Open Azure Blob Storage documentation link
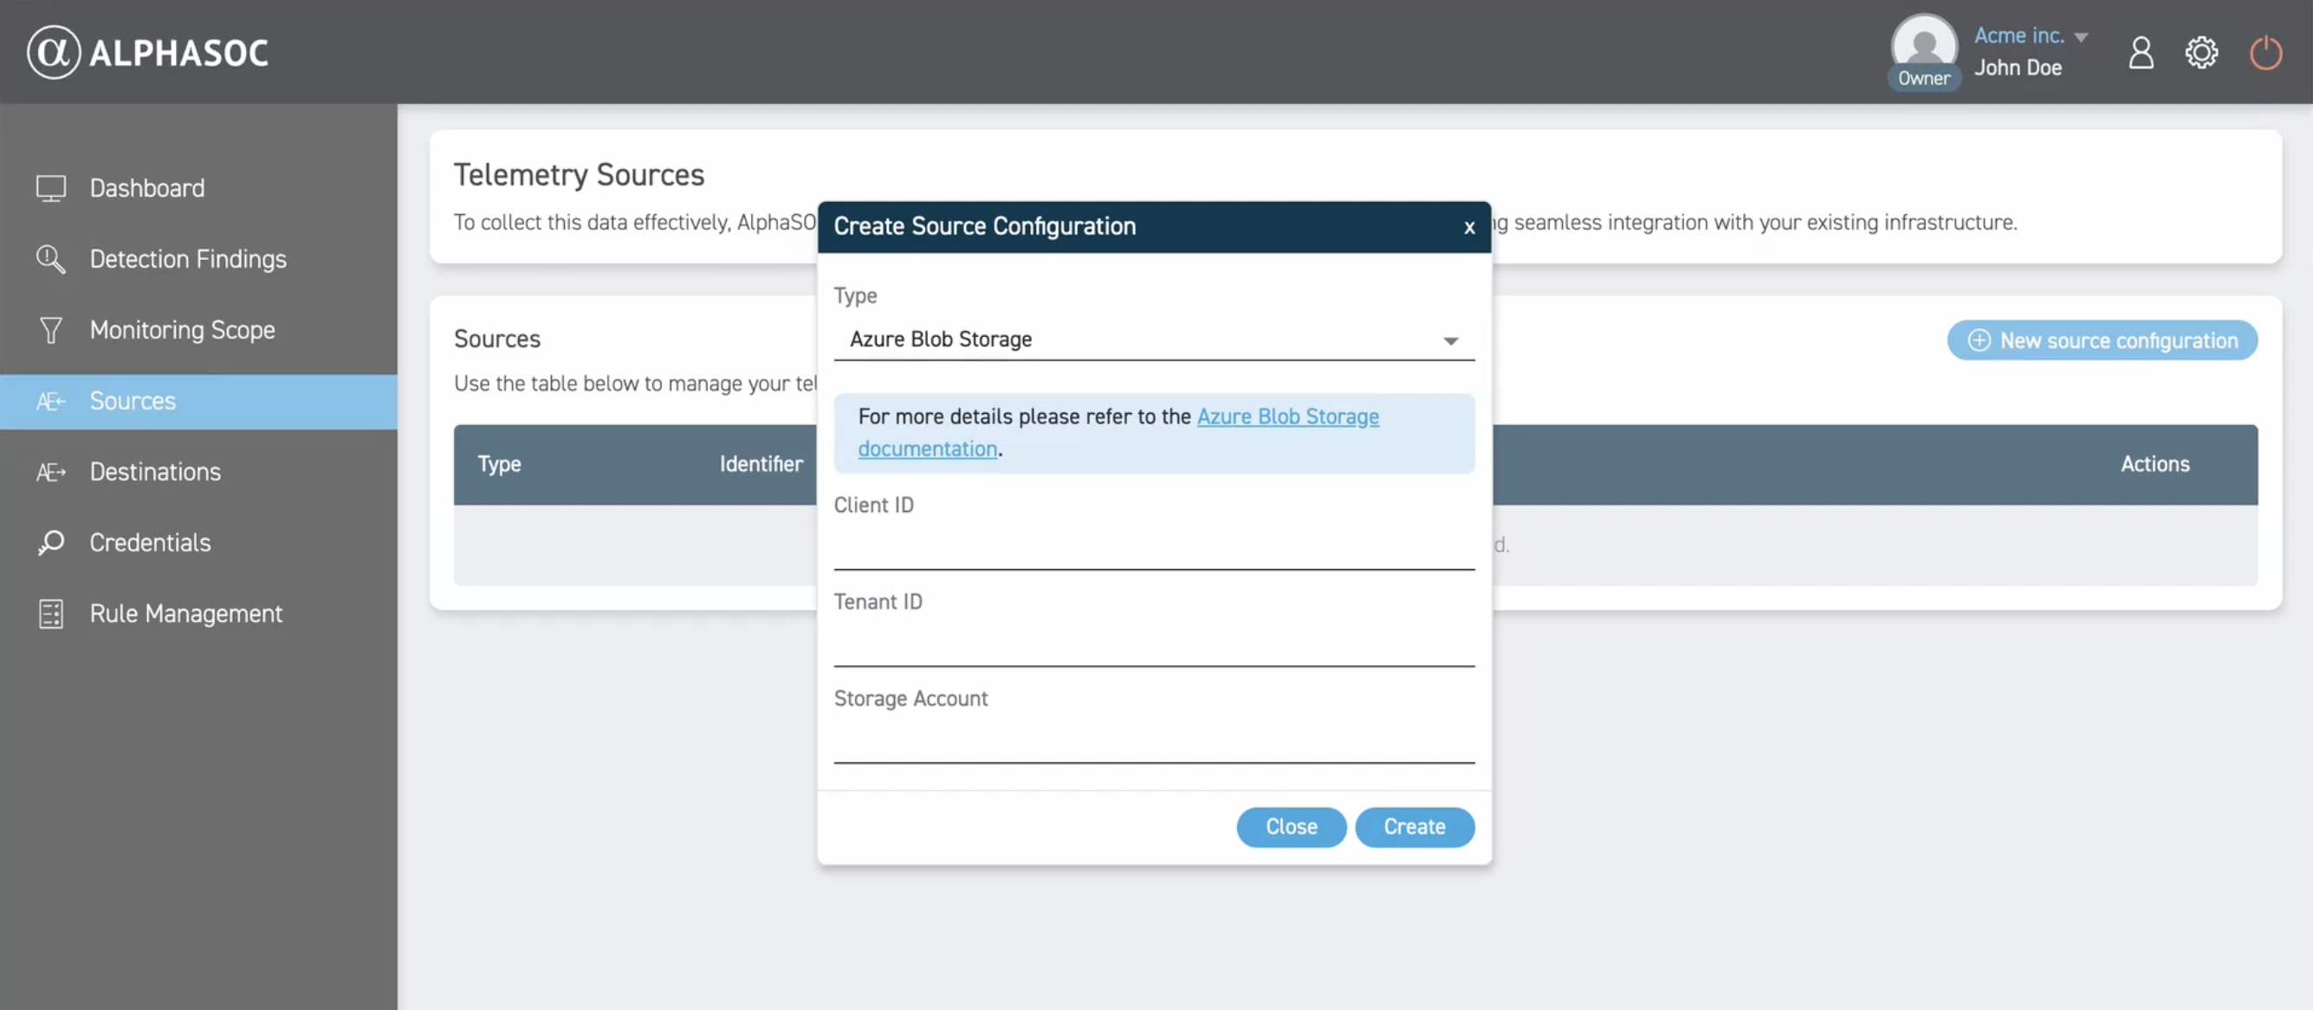 click(x=1286, y=417)
